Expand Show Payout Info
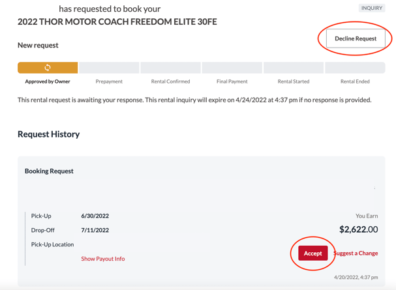This screenshot has height=290, width=396. tap(103, 259)
